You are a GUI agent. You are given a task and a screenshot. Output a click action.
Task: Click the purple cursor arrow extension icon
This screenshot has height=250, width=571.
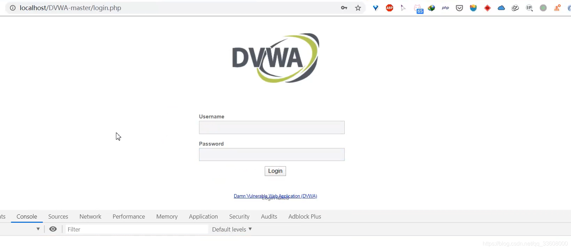(x=403, y=8)
